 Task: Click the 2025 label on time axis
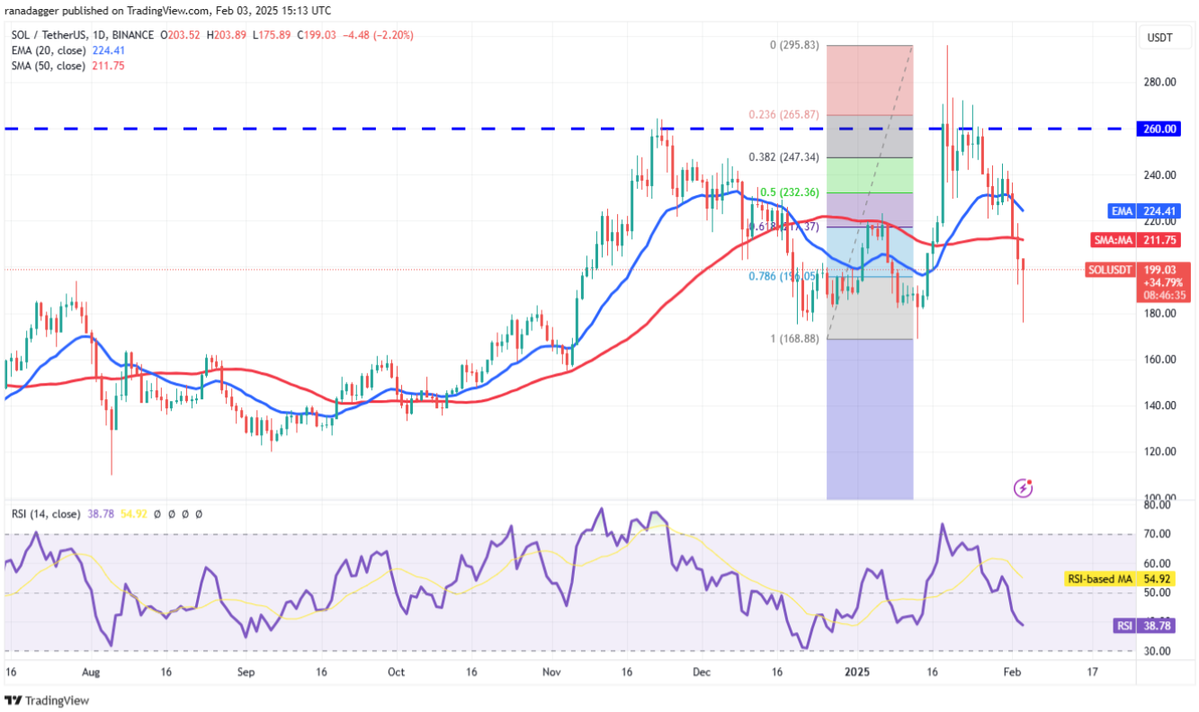[857, 672]
